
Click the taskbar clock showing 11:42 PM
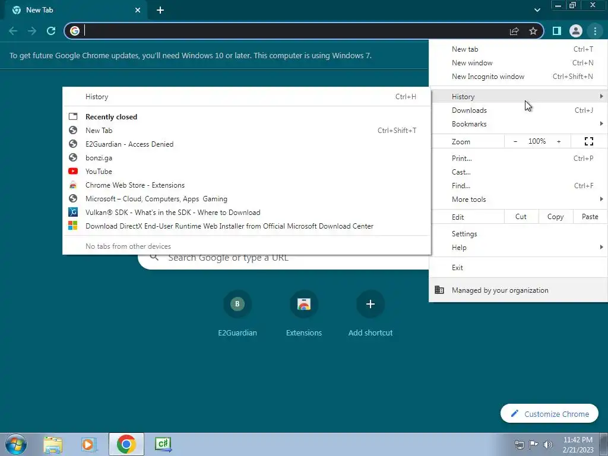[578, 444]
